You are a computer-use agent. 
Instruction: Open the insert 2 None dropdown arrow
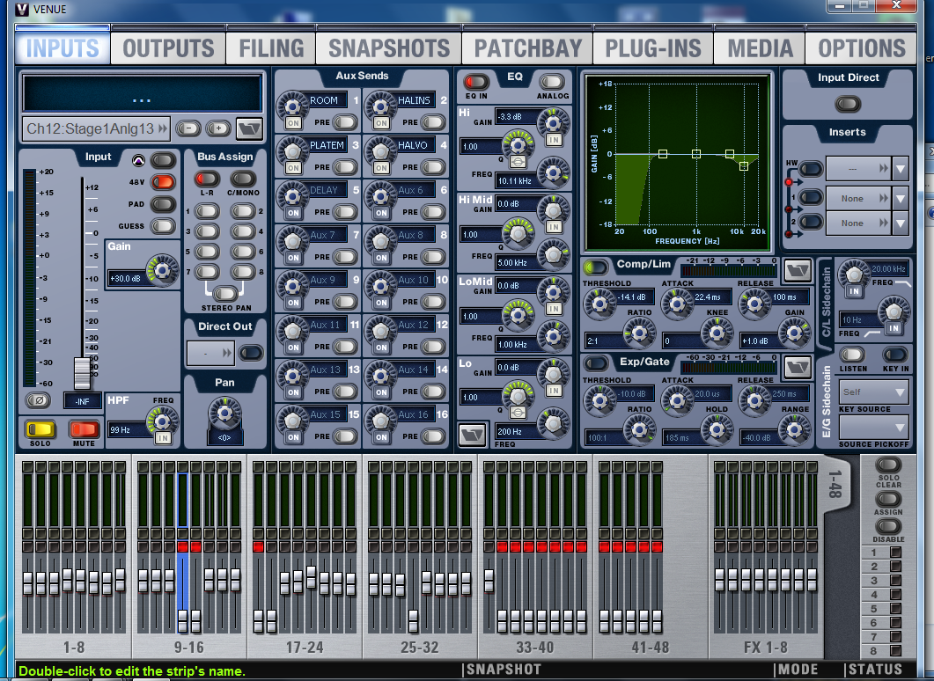point(900,223)
